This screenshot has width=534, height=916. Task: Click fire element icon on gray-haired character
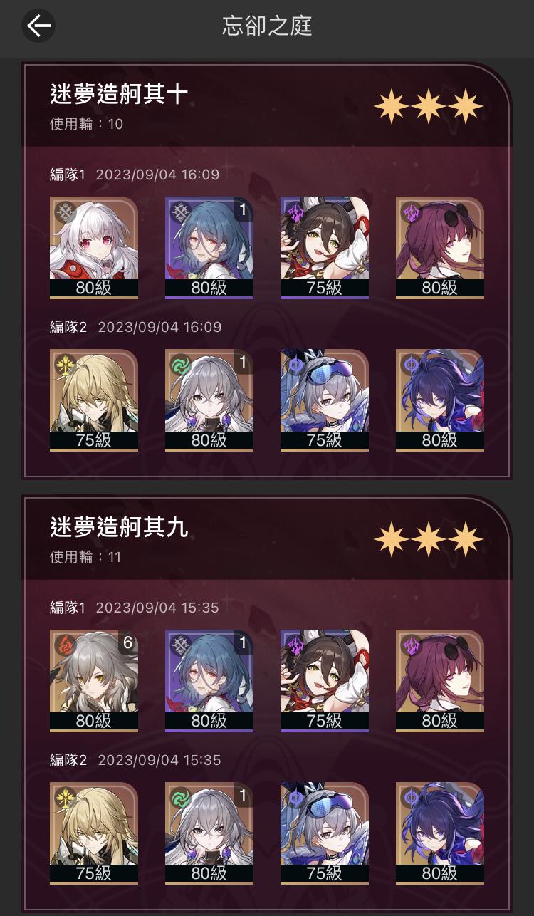66,645
